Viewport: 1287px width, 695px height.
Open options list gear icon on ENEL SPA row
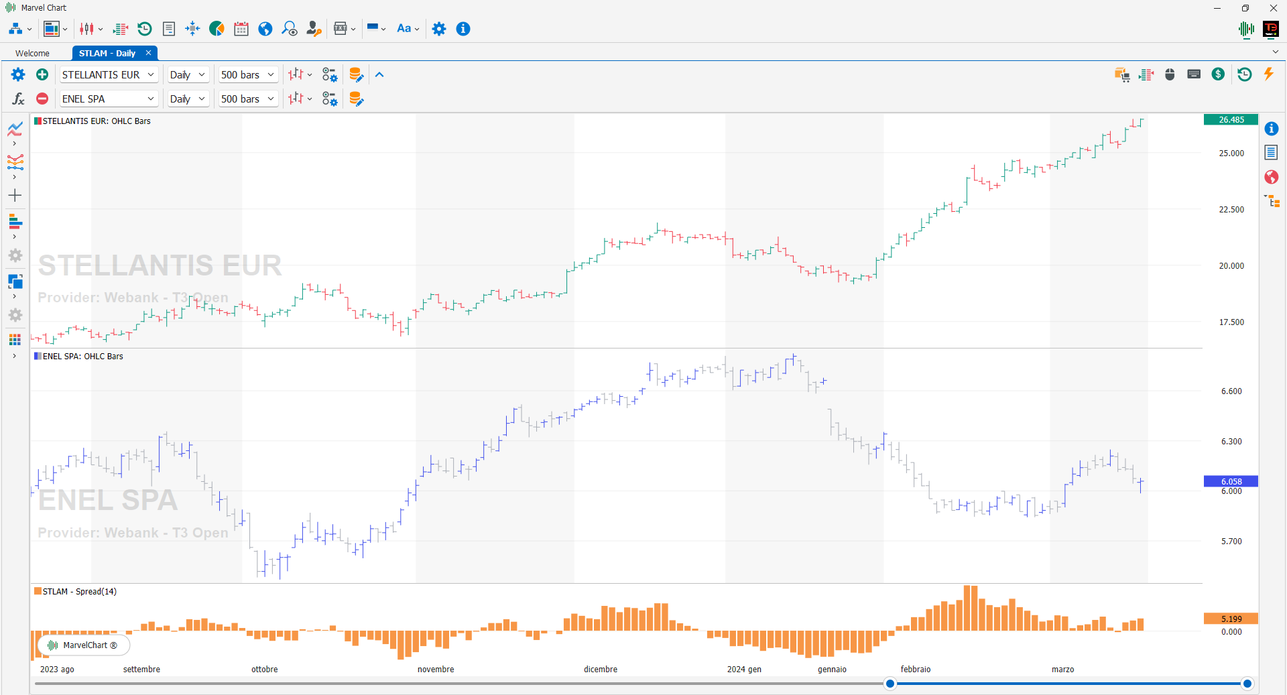(330, 99)
